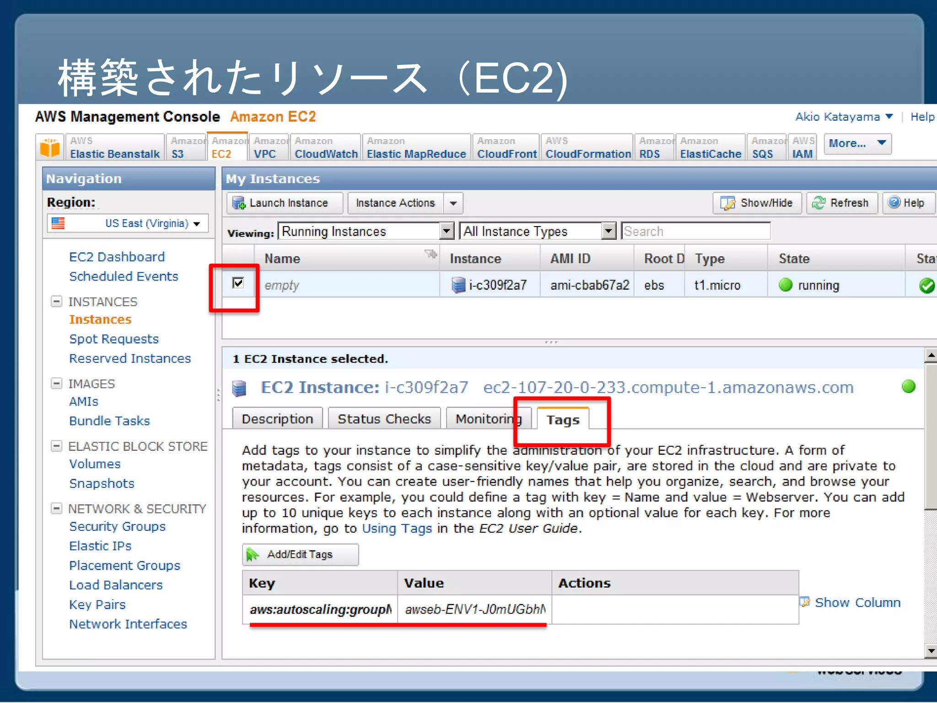
Task: Open the US East (Virginia) region dropdown
Action: (128, 223)
